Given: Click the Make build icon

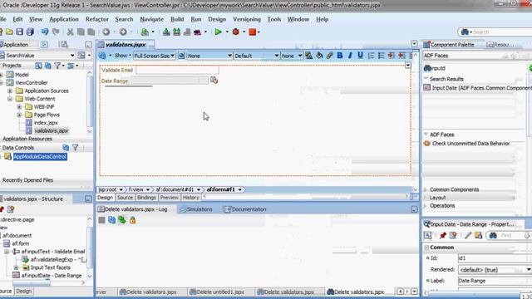Looking at the screenshot, I should (166, 32).
